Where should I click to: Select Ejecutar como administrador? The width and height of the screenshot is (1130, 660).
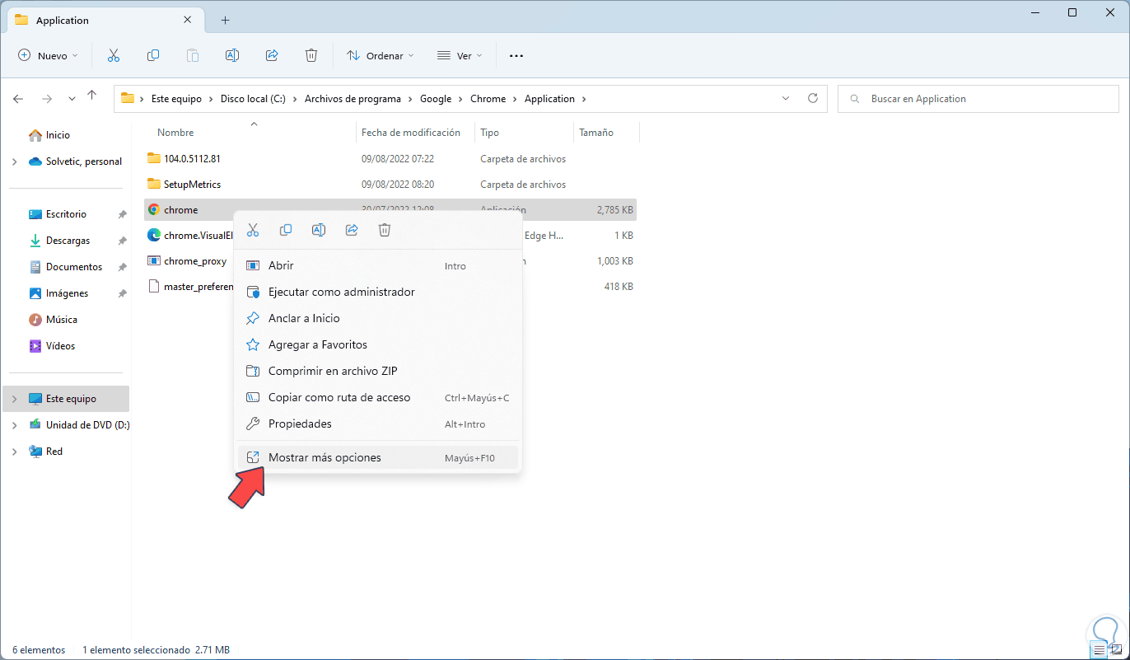(378, 292)
